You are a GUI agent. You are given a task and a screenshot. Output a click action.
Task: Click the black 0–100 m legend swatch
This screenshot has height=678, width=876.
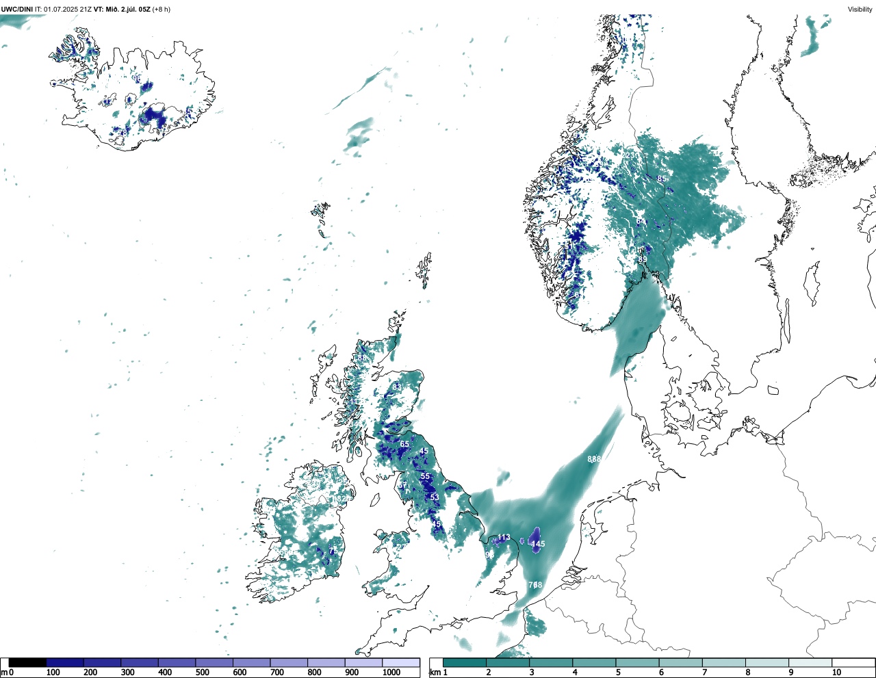pyautogui.click(x=27, y=663)
